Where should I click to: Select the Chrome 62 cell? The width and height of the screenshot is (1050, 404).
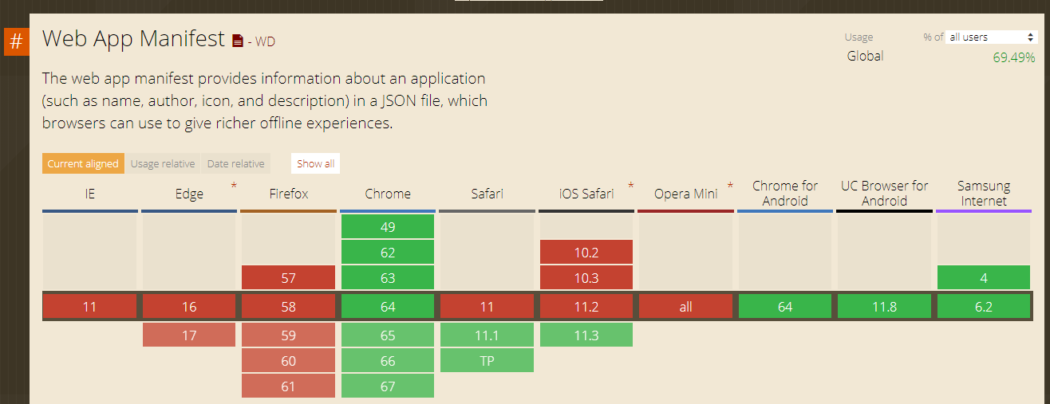pos(388,253)
